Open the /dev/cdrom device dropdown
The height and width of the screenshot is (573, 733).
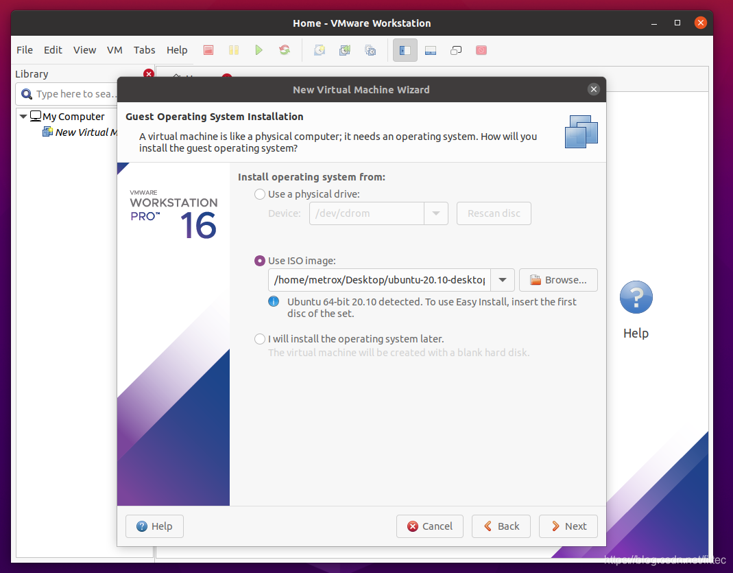(435, 213)
